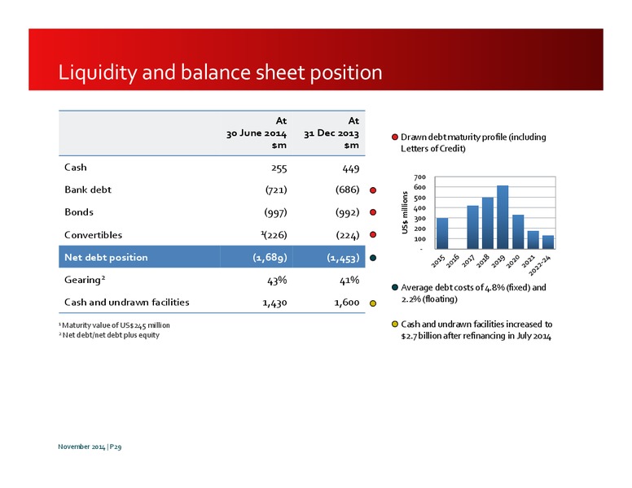
Task: Click the 2015 bar in the chart
Action: pos(442,233)
